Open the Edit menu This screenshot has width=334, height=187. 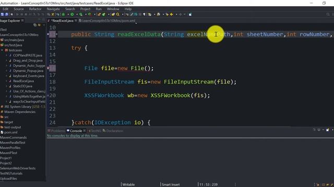coord(5,9)
